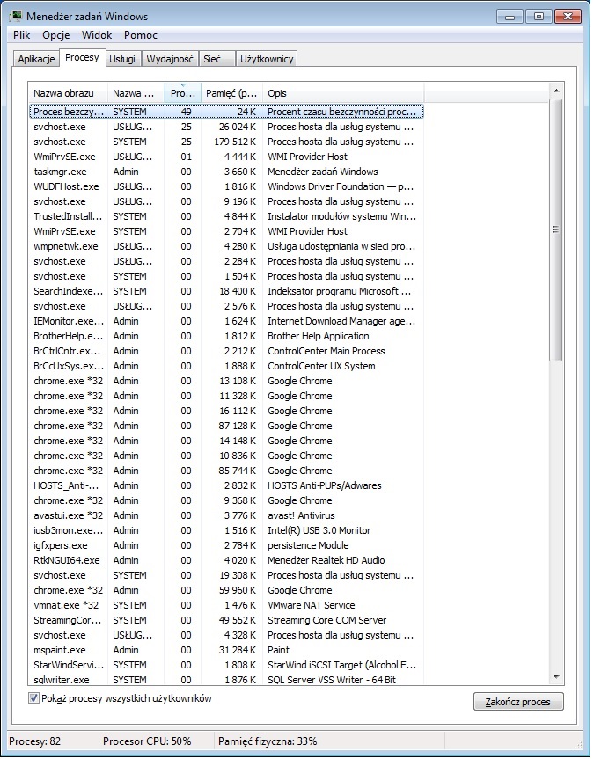Screen dimensions: 594x759
Task: Select chrome.exe using 87 128 K
Action: (226, 426)
